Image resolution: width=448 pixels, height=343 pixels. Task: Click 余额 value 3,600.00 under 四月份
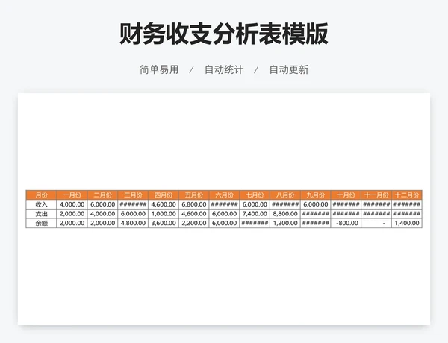click(164, 223)
